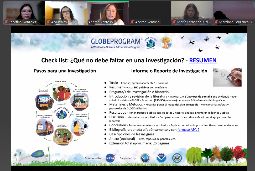The height and width of the screenshot is (171, 255).
Task: Click the colorful tree GLOBE LAC logo
Action: pyautogui.click(x=166, y=43)
